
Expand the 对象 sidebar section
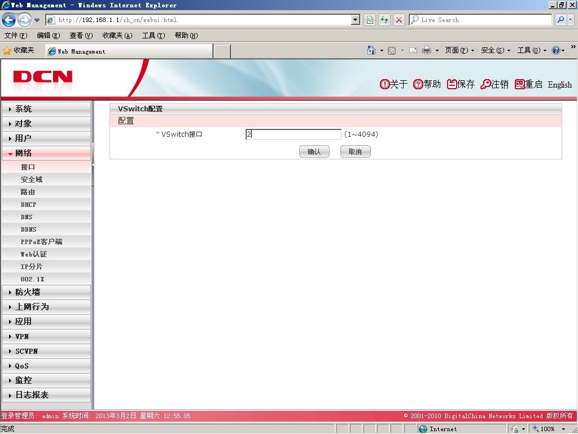pyautogui.click(x=46, y=124)
